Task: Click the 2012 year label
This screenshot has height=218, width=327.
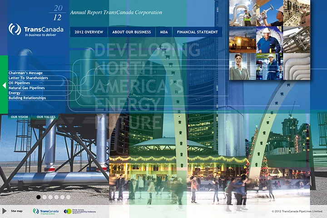Action: (58, 13)
